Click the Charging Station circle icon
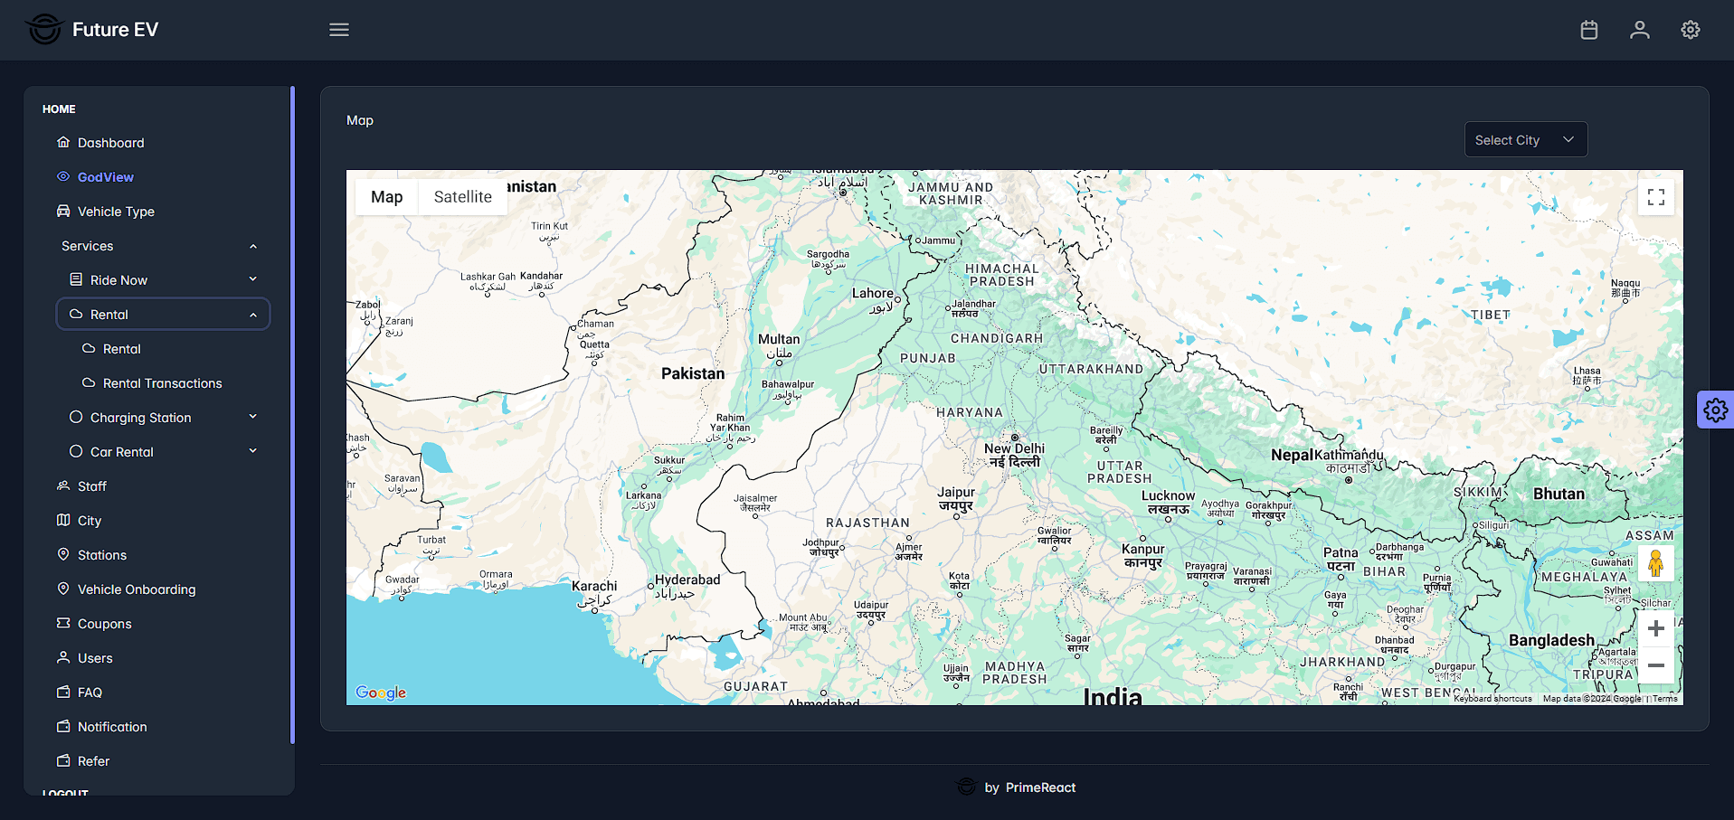 76,417
